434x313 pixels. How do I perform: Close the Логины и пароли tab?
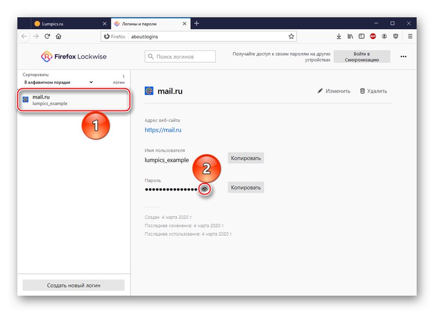[x=184, y=24]
